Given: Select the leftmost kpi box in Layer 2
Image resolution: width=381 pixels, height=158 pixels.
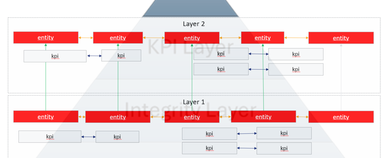Looking at the screenshot, I should [x=55, y=56].
